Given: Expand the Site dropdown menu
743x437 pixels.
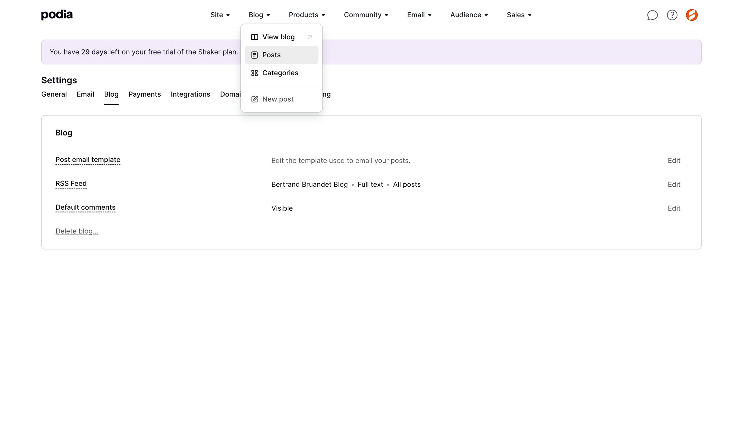Looking at the screenshot, I should coord(220,15).
